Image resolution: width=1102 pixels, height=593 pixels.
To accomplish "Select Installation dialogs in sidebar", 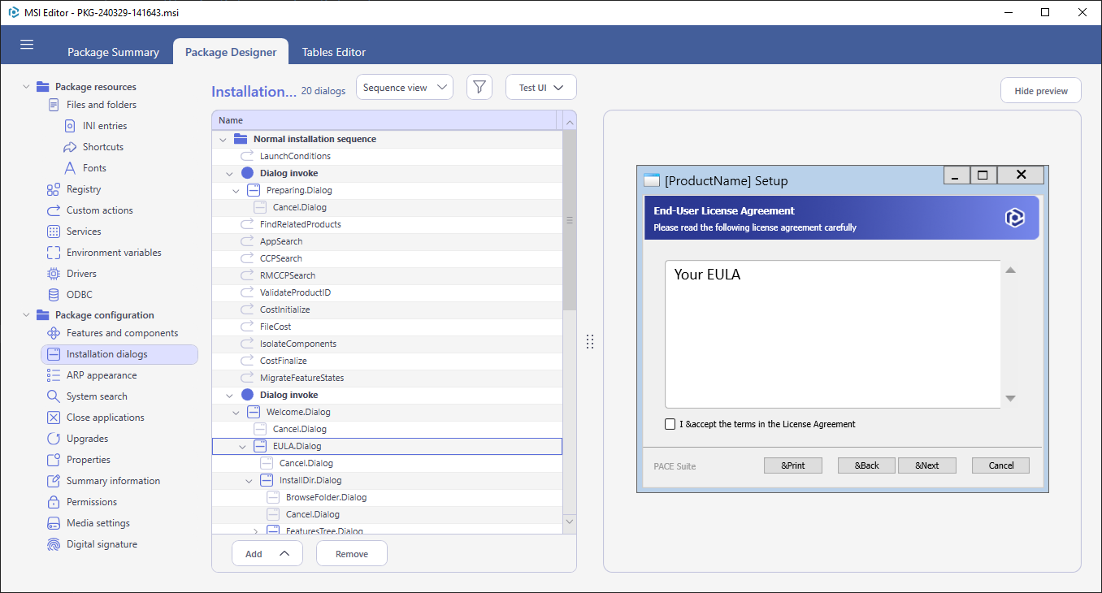I will point(119,354).
